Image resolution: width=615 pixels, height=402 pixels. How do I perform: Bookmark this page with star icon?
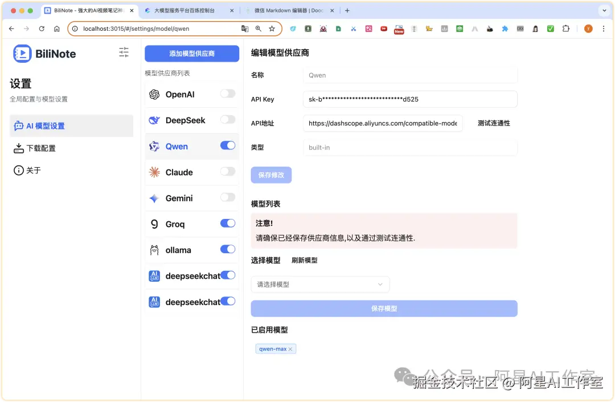coord(272,29)
